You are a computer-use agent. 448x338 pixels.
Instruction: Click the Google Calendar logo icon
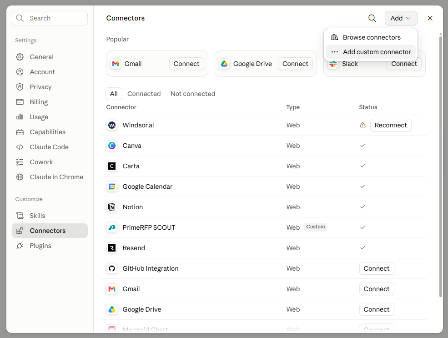pyautogui.click(x=112, y=187)
